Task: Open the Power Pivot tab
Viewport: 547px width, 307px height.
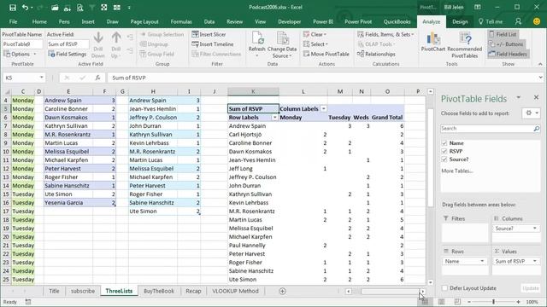Action: tap(358, 21)
